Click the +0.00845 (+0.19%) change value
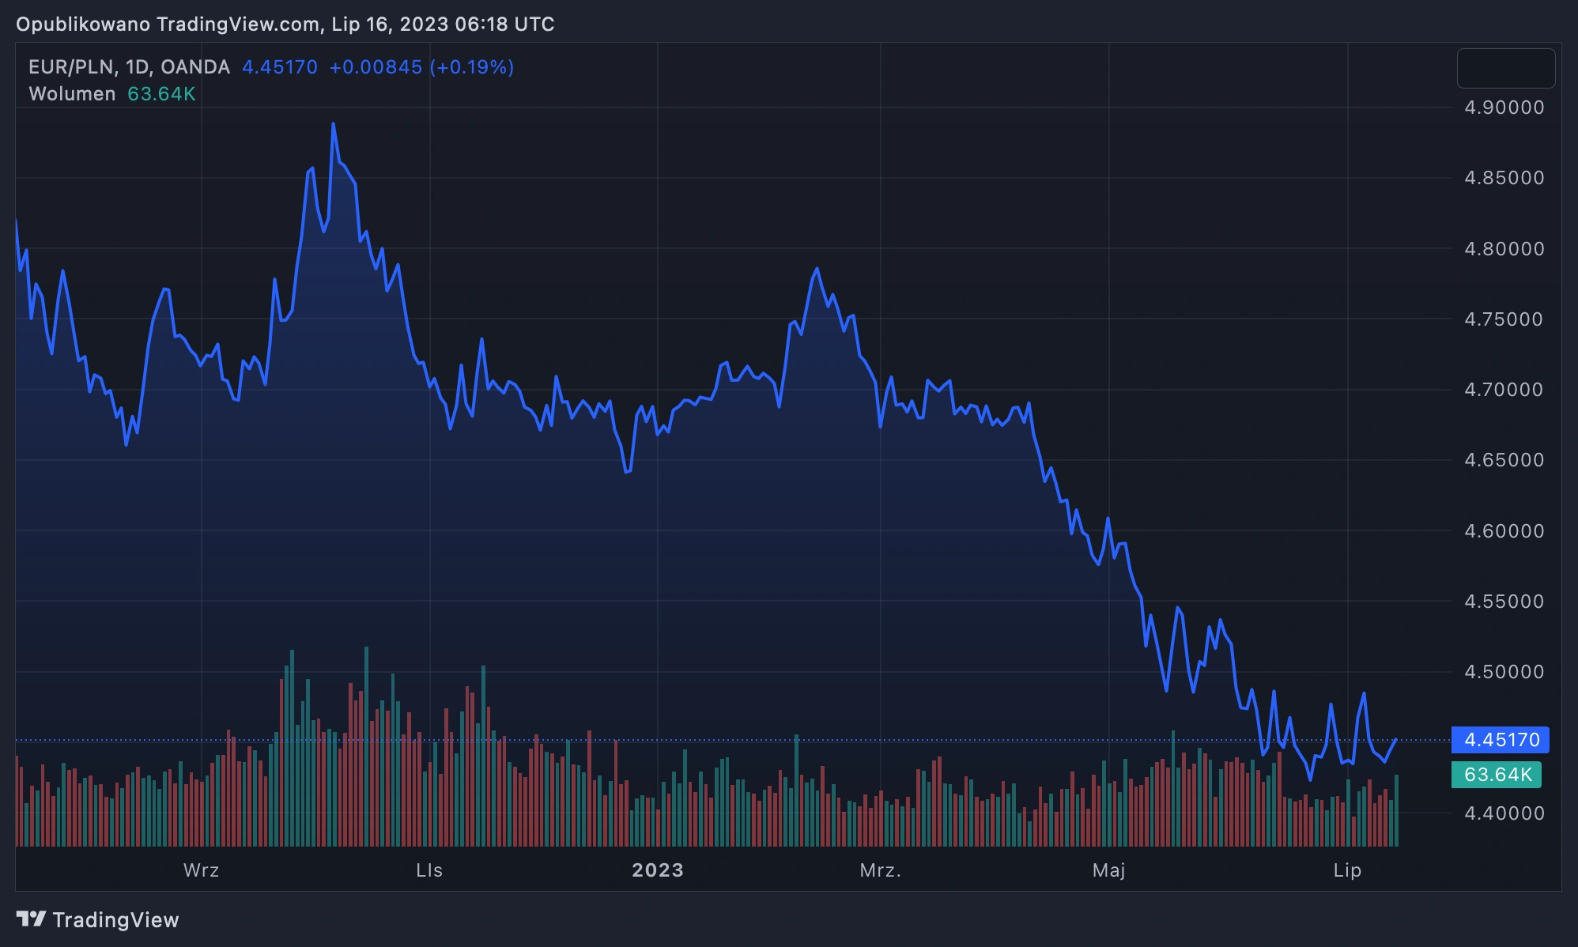Screen dimensions: 1578x947 tap(421, 67)
